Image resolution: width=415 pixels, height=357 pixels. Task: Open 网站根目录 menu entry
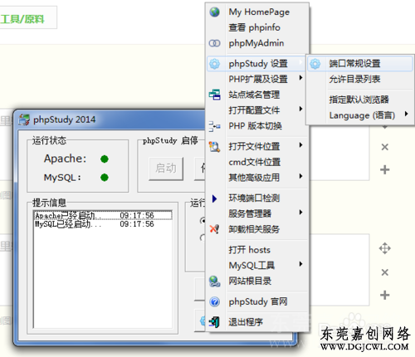[x=258, y=281]
